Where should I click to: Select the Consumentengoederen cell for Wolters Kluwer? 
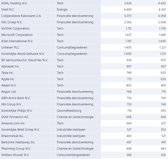(x=73, y=155)
